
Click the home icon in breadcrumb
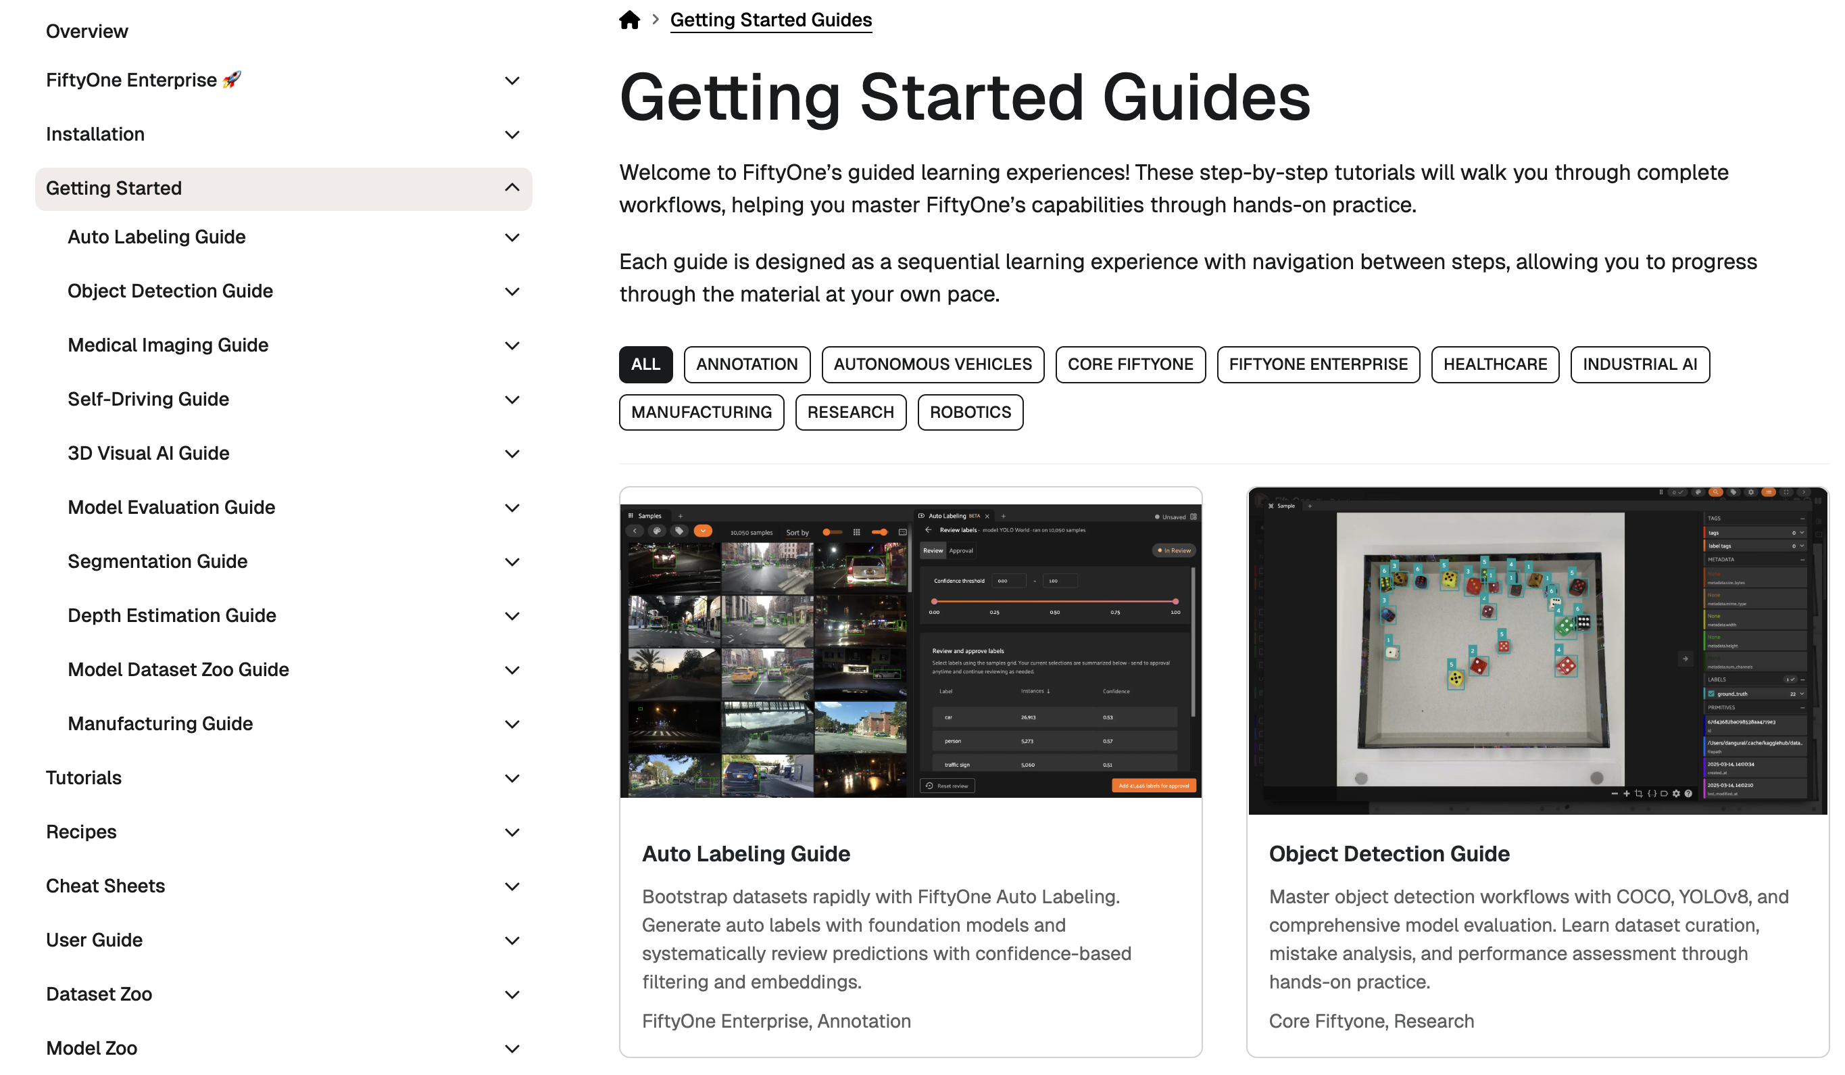point(629,20)
